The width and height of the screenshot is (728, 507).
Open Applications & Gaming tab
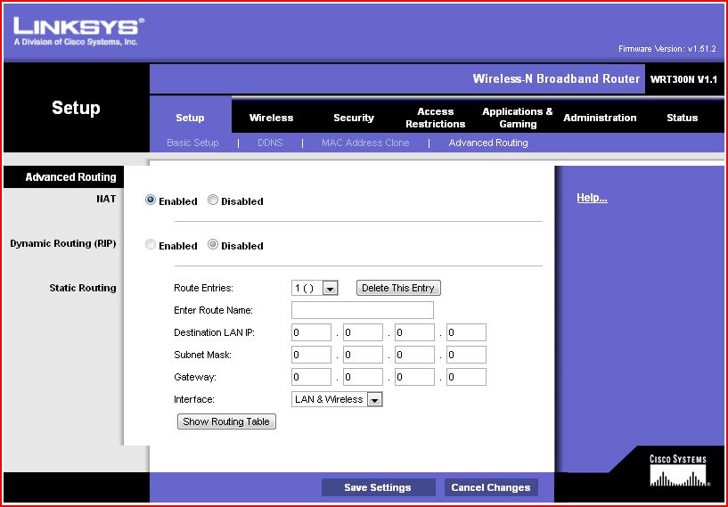pos(518,118)
